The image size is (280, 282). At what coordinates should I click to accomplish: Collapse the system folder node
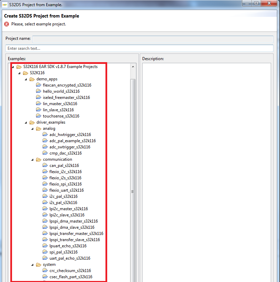click(x=33, y=265)
